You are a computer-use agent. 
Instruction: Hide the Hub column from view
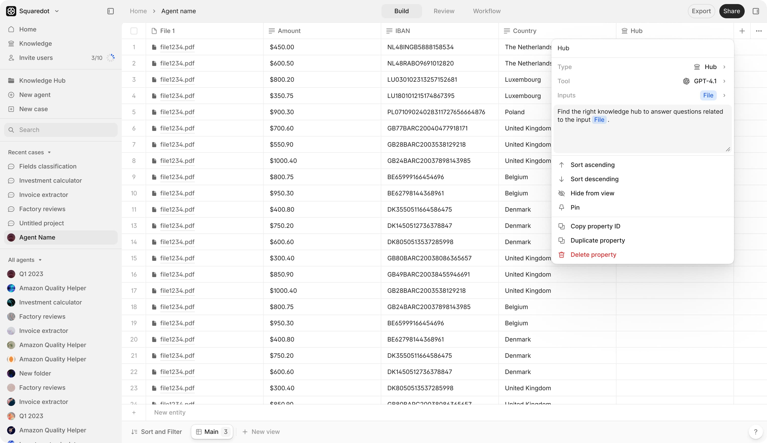[592, 193]
